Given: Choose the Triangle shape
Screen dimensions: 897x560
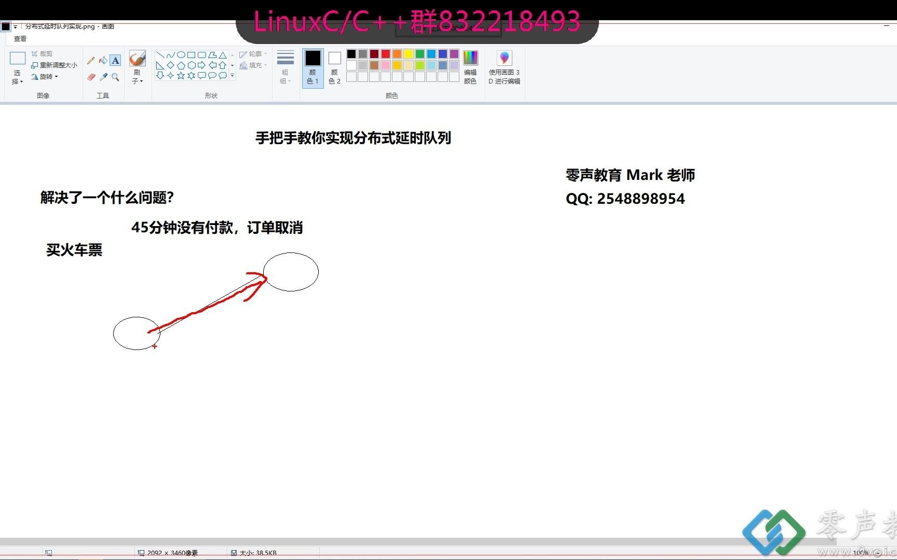Looking at the screenshot, I should click(x=223, y=54).
